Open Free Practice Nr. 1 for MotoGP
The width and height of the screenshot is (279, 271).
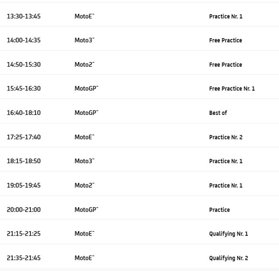[232, 89]
